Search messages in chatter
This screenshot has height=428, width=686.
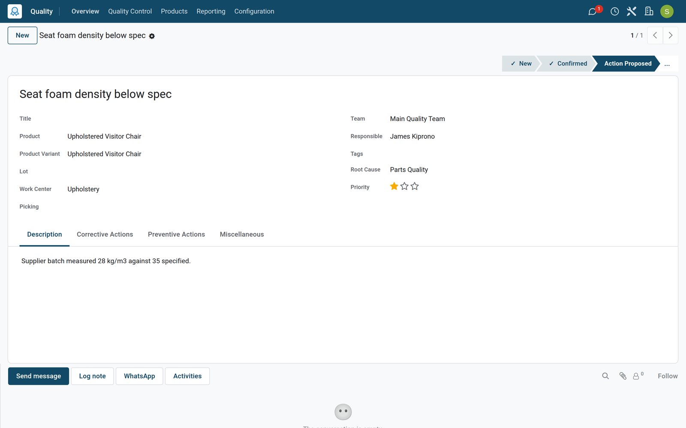tap(605, 376)
